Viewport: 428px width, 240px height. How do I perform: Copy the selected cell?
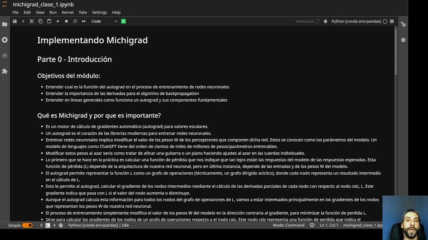40,21
